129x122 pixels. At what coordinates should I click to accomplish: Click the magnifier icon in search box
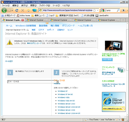[x=118, y=10]
